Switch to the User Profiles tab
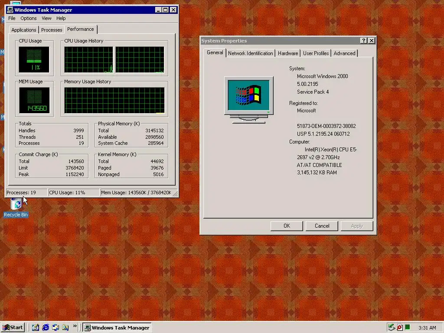Viewport: 444px width, 333px height. 316,53
